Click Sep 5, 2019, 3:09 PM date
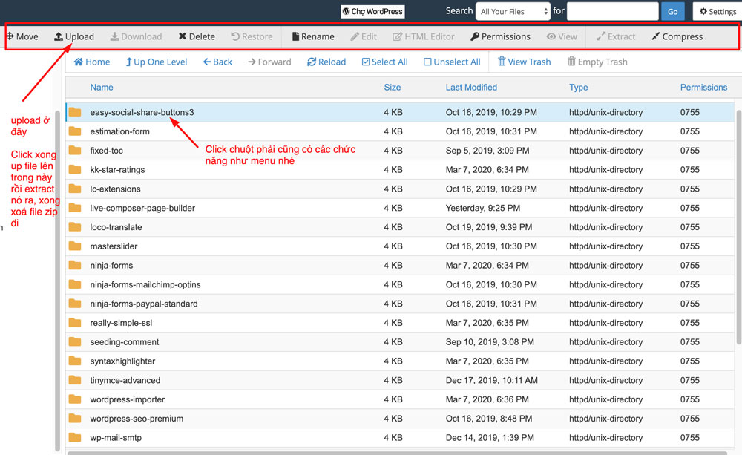The height and width of the screenshot is (455, 742). point(487,151)
